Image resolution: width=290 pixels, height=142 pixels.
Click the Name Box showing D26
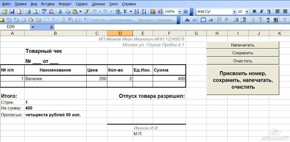click(x=15, y=27)
